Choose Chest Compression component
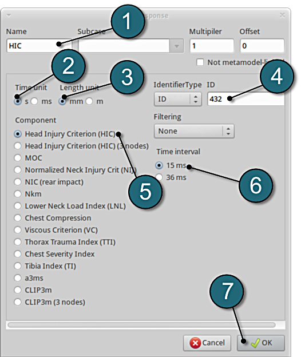The image size is (301, 357). (18, 218)
